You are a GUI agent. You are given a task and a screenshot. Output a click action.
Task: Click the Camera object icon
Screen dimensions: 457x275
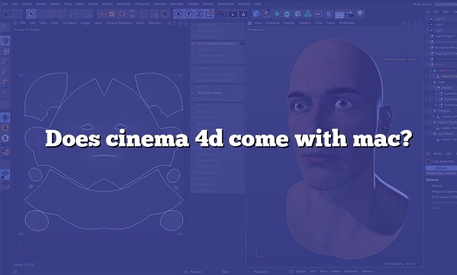coord(350,13)
